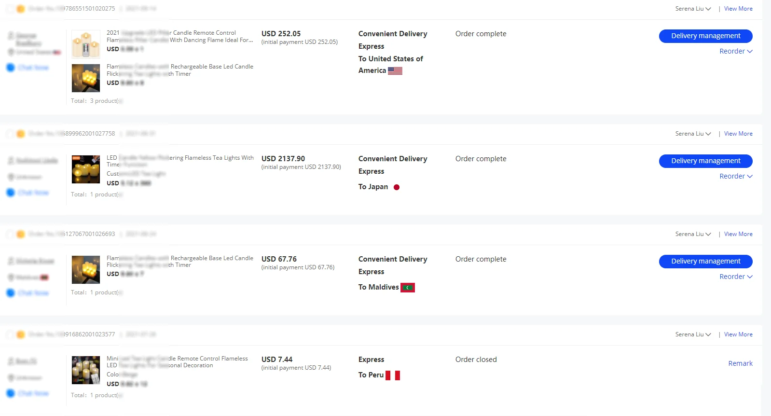Click the tea lights thumbnail in the Japan order

click(86, 169)
